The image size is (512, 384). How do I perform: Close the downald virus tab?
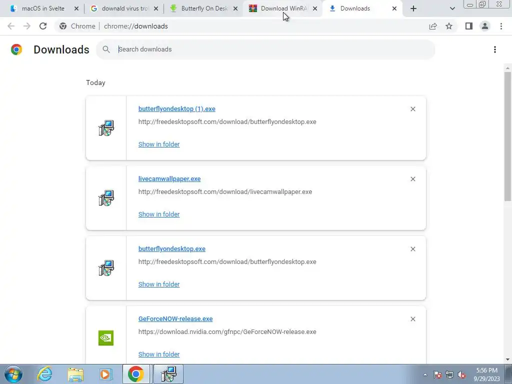click(x=156, y=8)
